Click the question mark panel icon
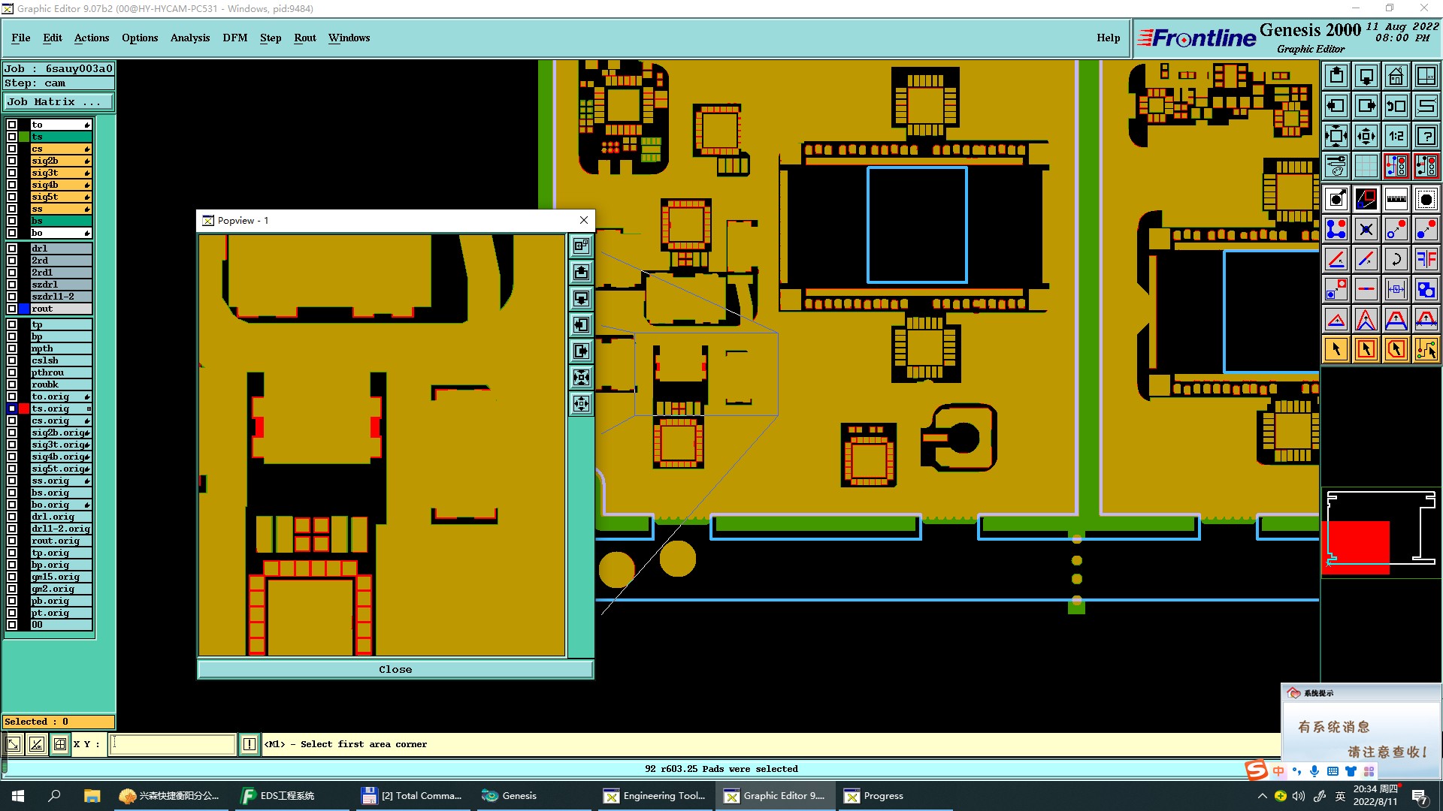The width and height of the screenshot is (1443, 811). (x=1426, y=136)
